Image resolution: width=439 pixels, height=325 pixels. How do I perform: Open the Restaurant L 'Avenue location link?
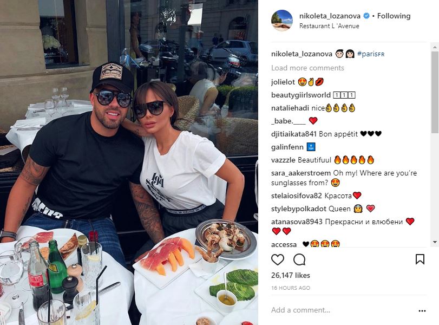pyautogui.click(x=329, y=26)
